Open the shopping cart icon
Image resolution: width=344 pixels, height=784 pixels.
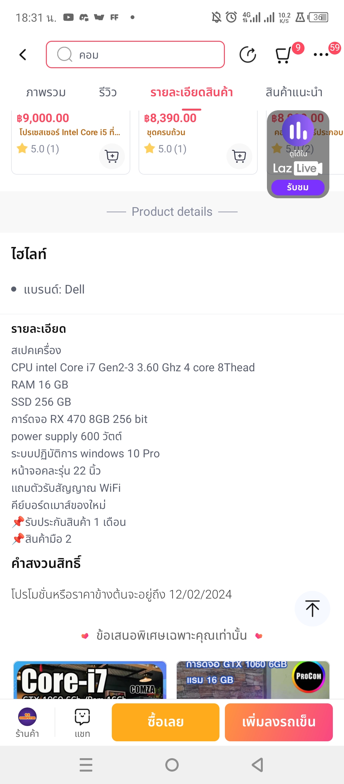283,55
